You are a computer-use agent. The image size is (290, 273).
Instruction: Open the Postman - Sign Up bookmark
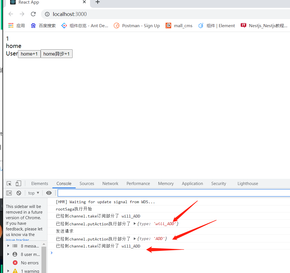tap(137, 26)
